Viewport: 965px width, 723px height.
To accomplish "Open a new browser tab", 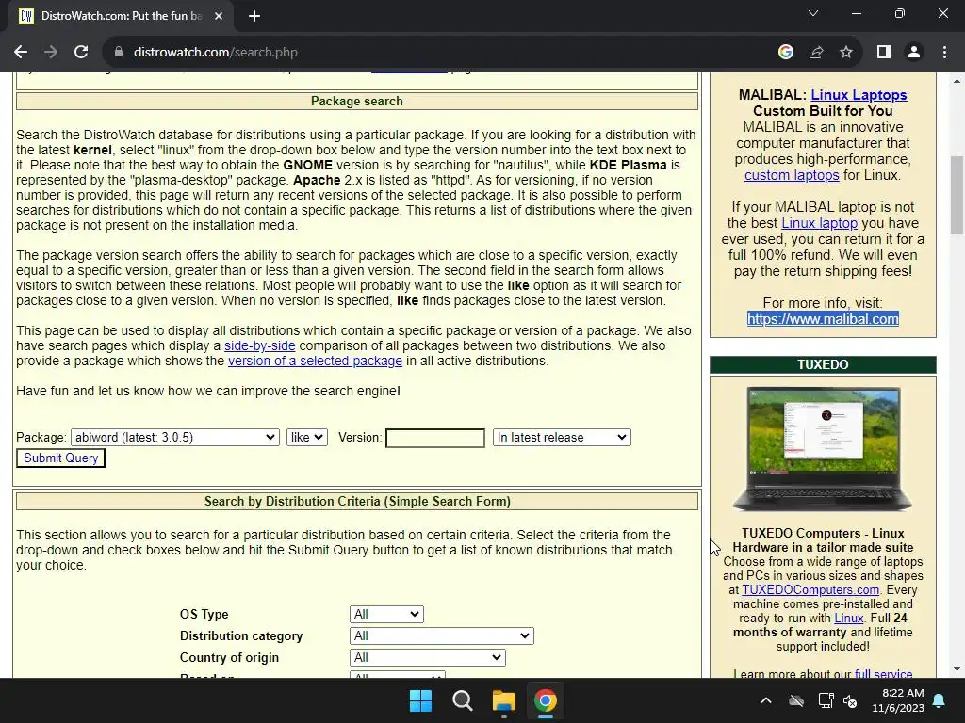I will pyautogui.click(x=254, y=17).
